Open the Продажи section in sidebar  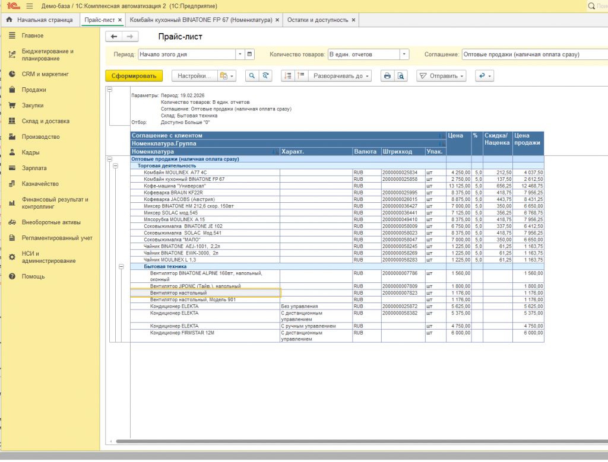pos(34,90)
